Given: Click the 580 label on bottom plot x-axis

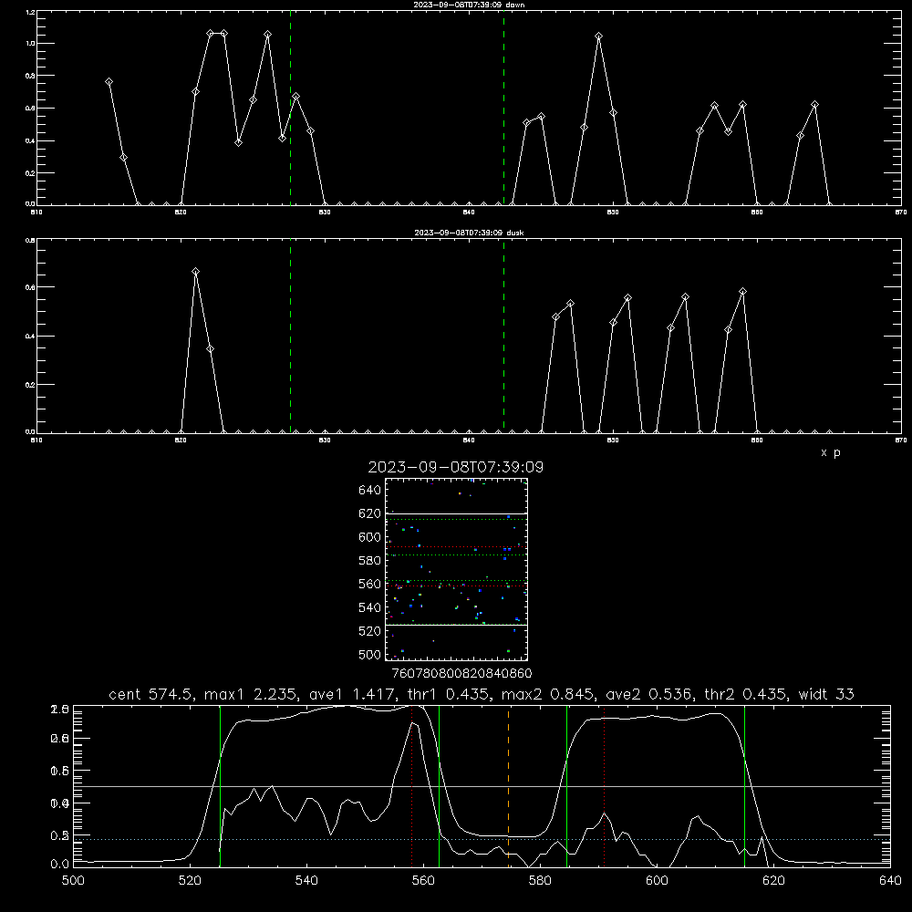Looking at the screenshot, I should (540, 881).
